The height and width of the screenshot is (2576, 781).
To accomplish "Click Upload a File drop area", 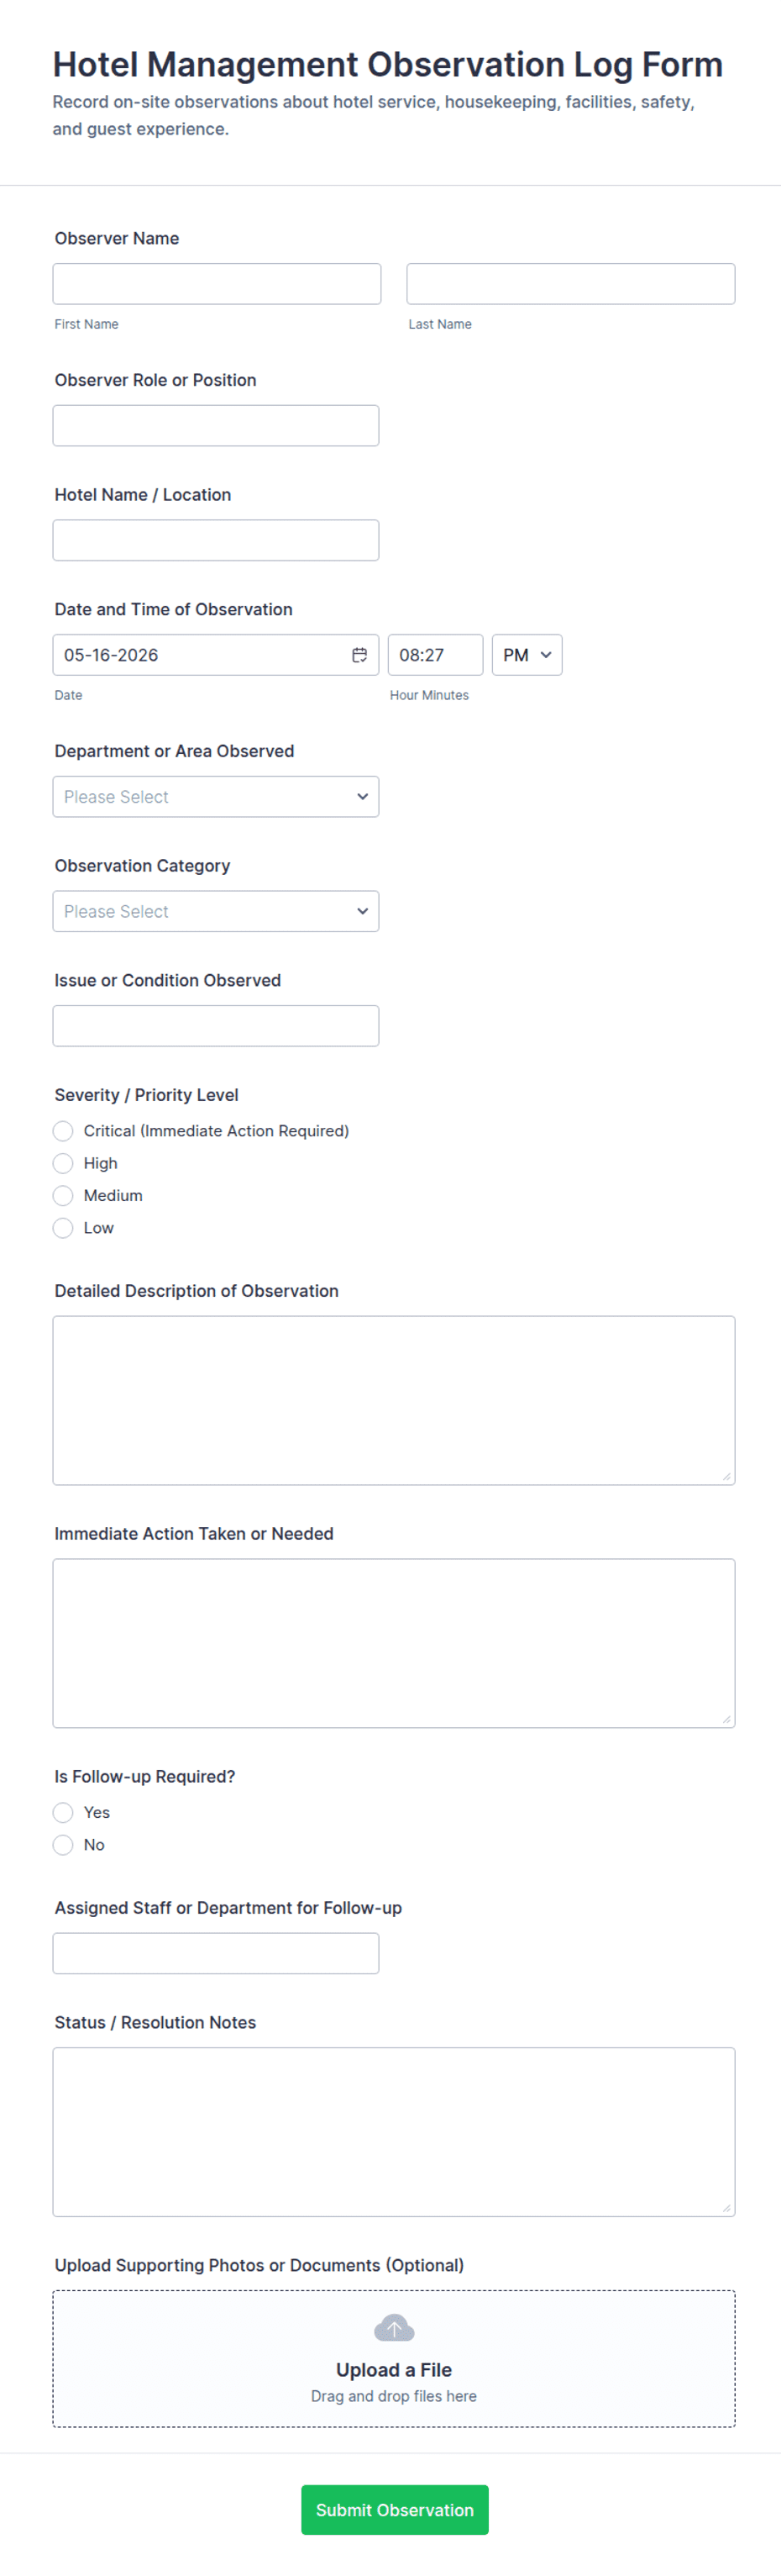I will (394, 2359).
